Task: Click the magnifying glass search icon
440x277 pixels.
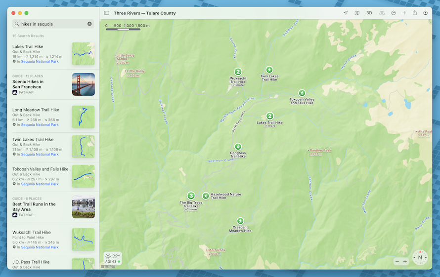Action: [x=17, y=24]
